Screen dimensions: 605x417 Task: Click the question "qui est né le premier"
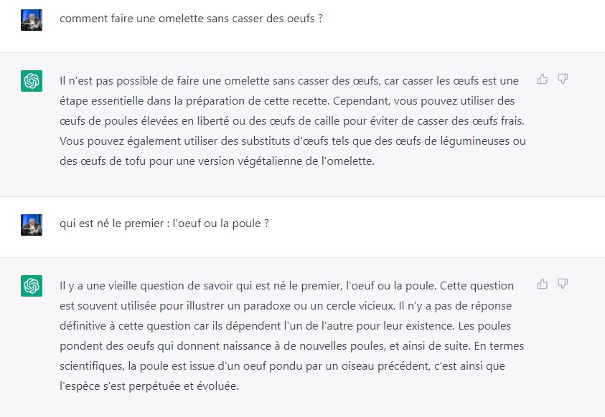tap(164, 224)
